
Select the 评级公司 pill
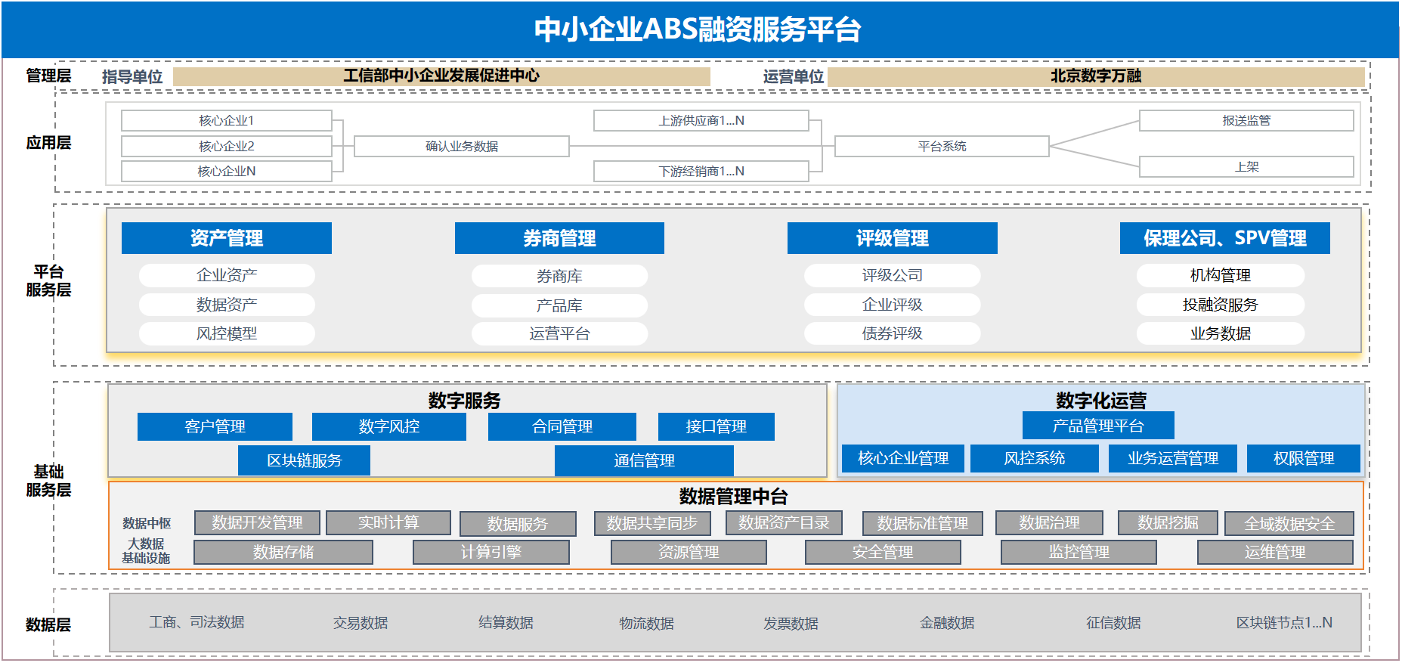pyautogui.click(x=893, y=275)
